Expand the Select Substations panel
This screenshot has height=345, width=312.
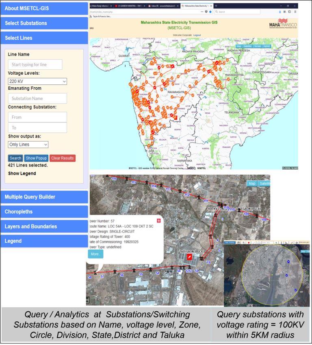[44, 23]
